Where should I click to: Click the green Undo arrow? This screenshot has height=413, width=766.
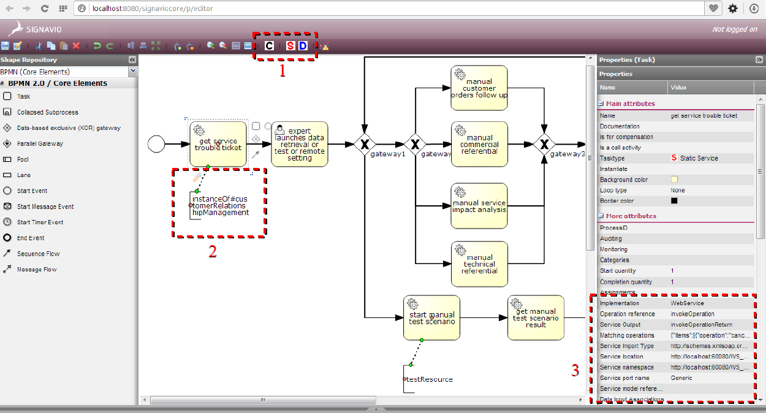pos(97,46)
